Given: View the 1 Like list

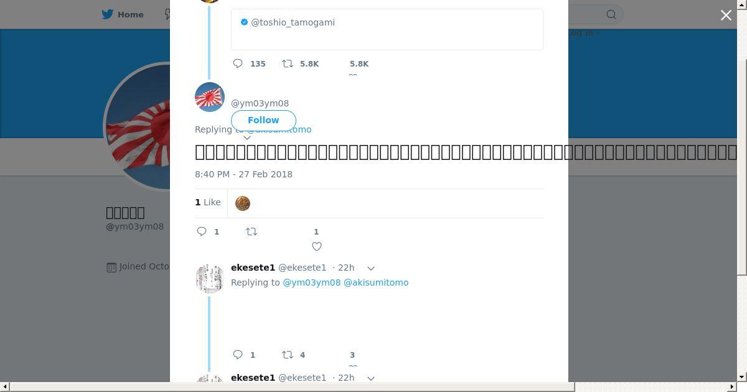Looking at the screenshot, I should click(x=208, y=202).
